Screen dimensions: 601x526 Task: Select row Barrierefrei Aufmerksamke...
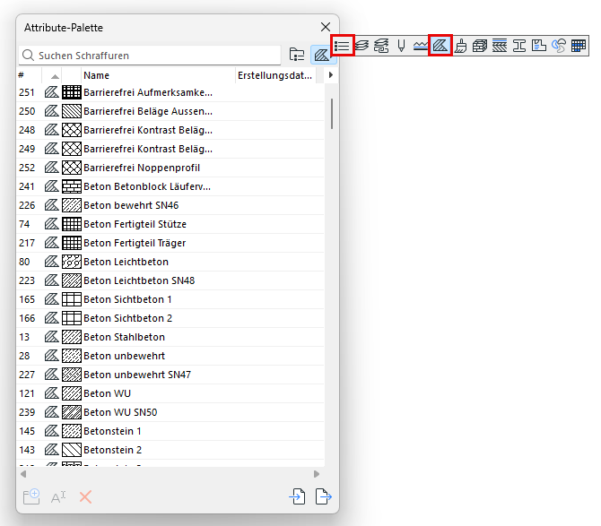pyautogui.click(x=170, y=92)
